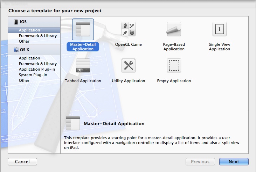
Task: Select the Single View Application icon
Action: [x=219, y=29]
